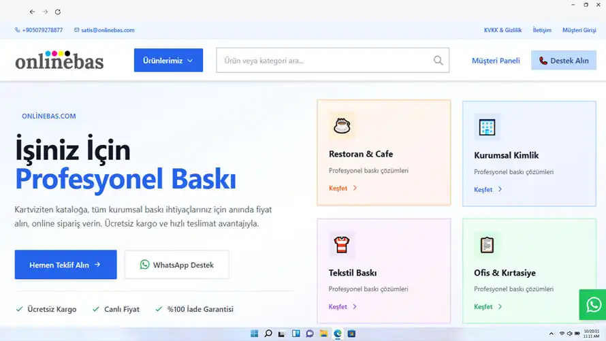Open volume tray icon
Image resolution: width=606 pixels, height=341 pixels.
(x=569, y=334)
